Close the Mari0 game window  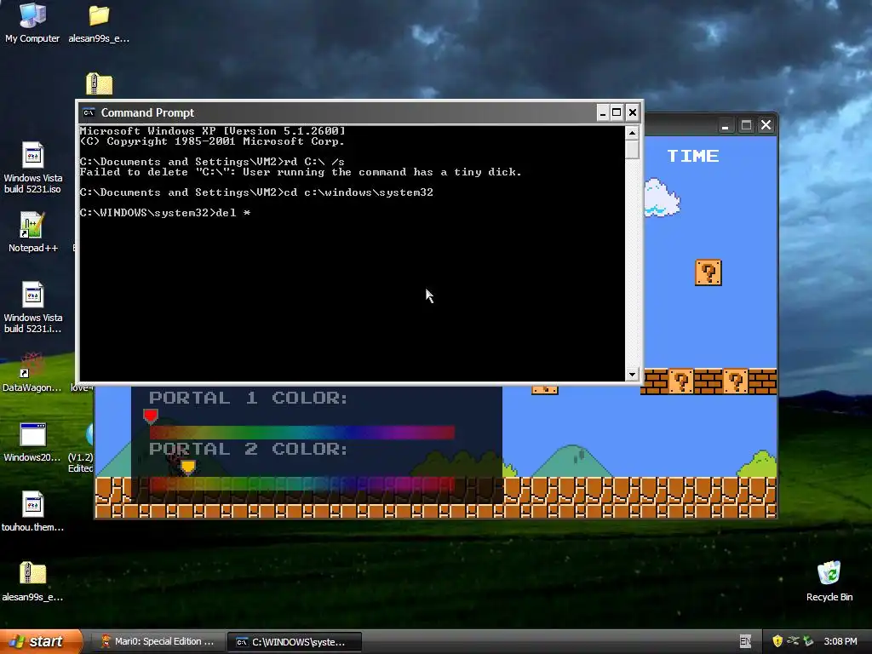[x=766, y=125]
